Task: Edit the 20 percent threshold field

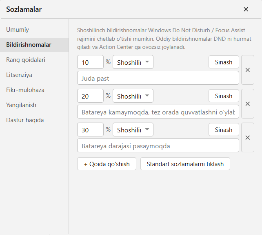Action: pos(91,96)
